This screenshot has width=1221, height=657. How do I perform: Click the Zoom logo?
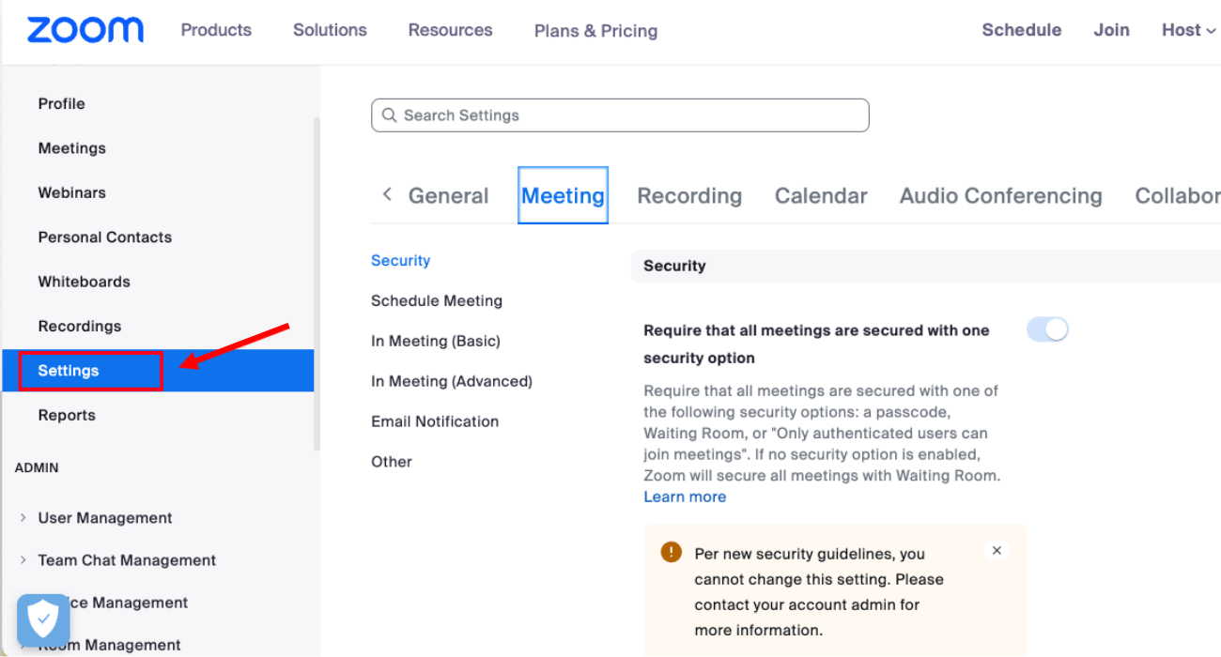tap(85, 30)
